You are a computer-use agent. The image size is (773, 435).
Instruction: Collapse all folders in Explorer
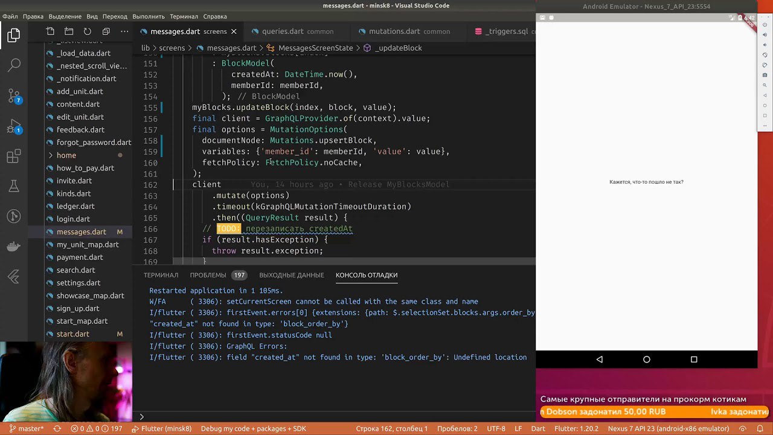[106, 31]
